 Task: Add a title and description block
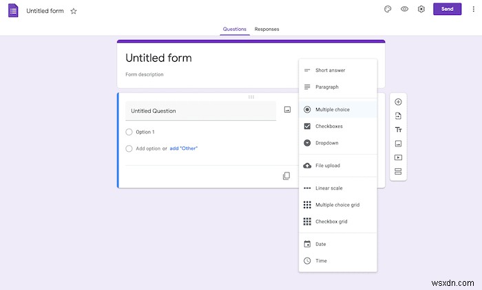pyautogui.click(x=398, y=129)
